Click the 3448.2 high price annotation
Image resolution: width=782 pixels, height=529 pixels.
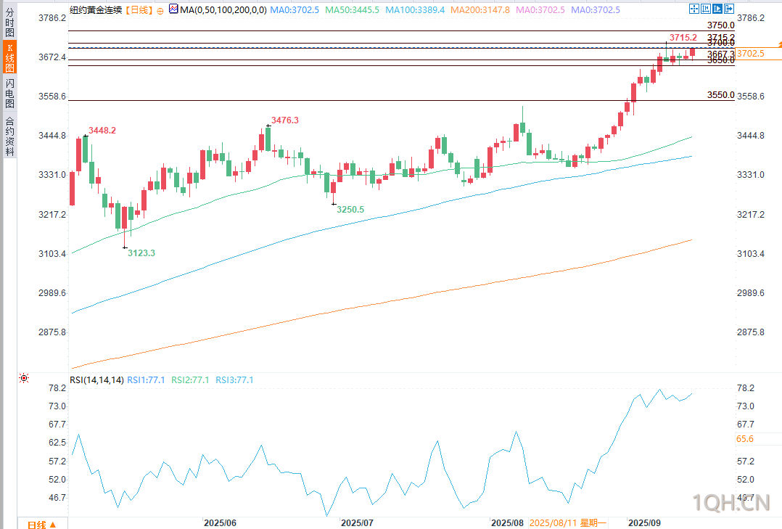[x=102, y=130]
